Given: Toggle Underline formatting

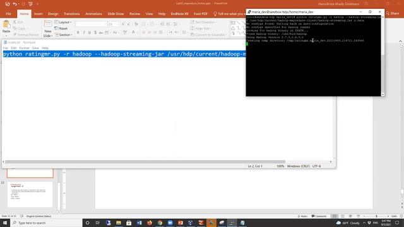Looking at the screenshot, I should tap(90, 32).
